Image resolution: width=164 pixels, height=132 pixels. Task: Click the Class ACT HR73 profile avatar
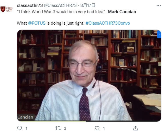pyautogui.click(x=6, y=9)
